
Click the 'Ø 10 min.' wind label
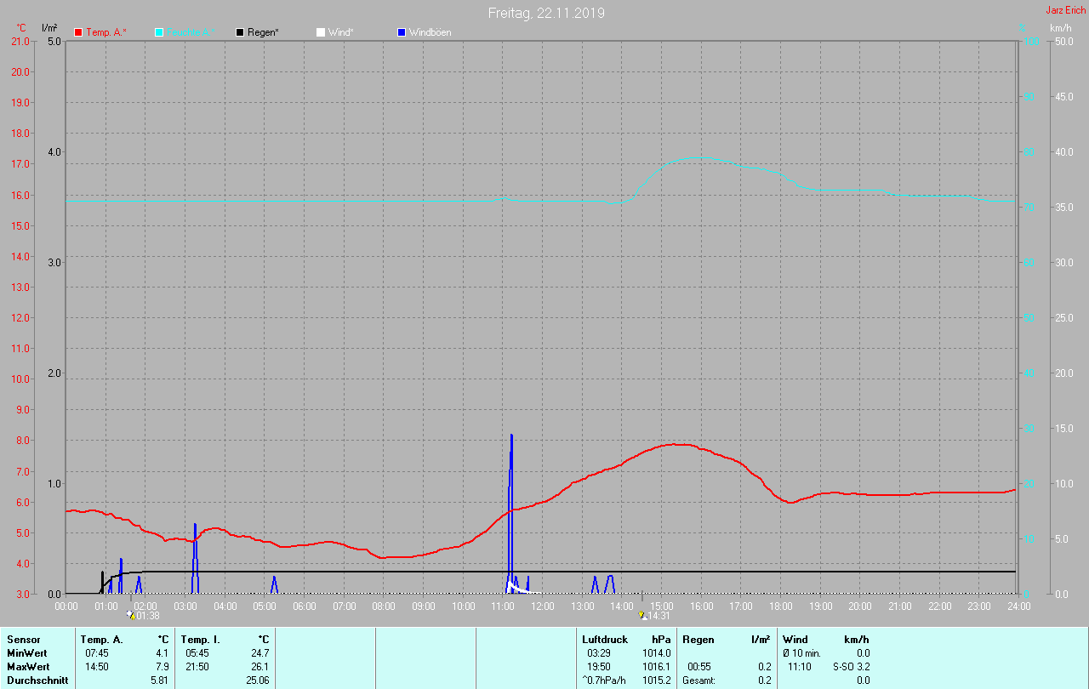(x=802, y=653)
